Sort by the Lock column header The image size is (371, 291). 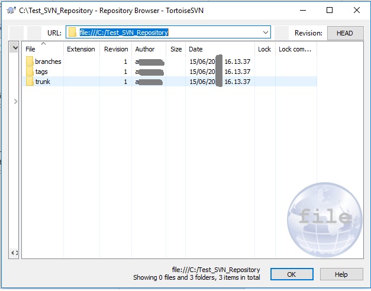(x=264, y=49)
